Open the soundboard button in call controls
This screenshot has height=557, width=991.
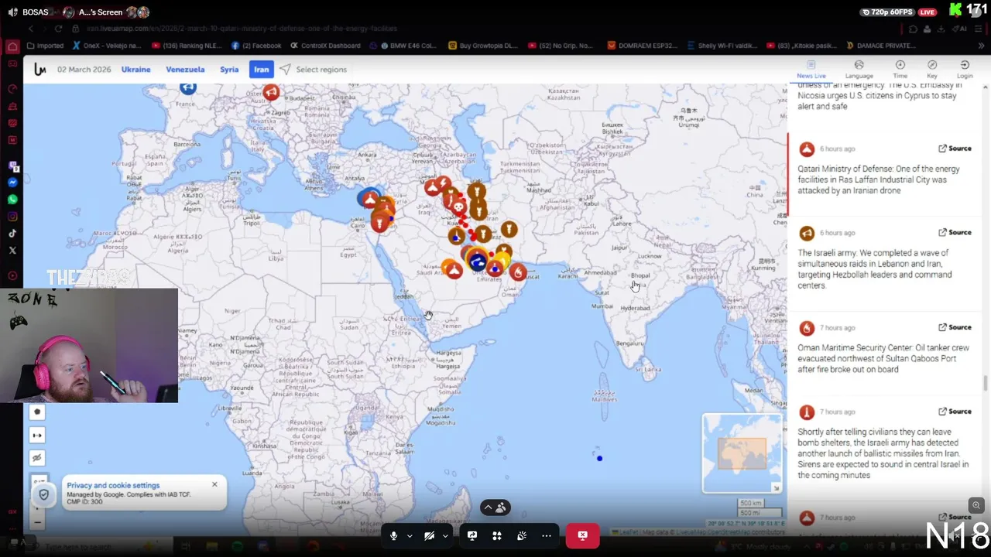tap(522, 535)
